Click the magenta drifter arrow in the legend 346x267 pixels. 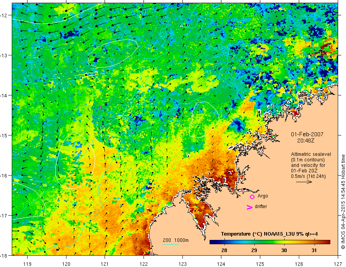pyautogui.click(x=250, y=207)
